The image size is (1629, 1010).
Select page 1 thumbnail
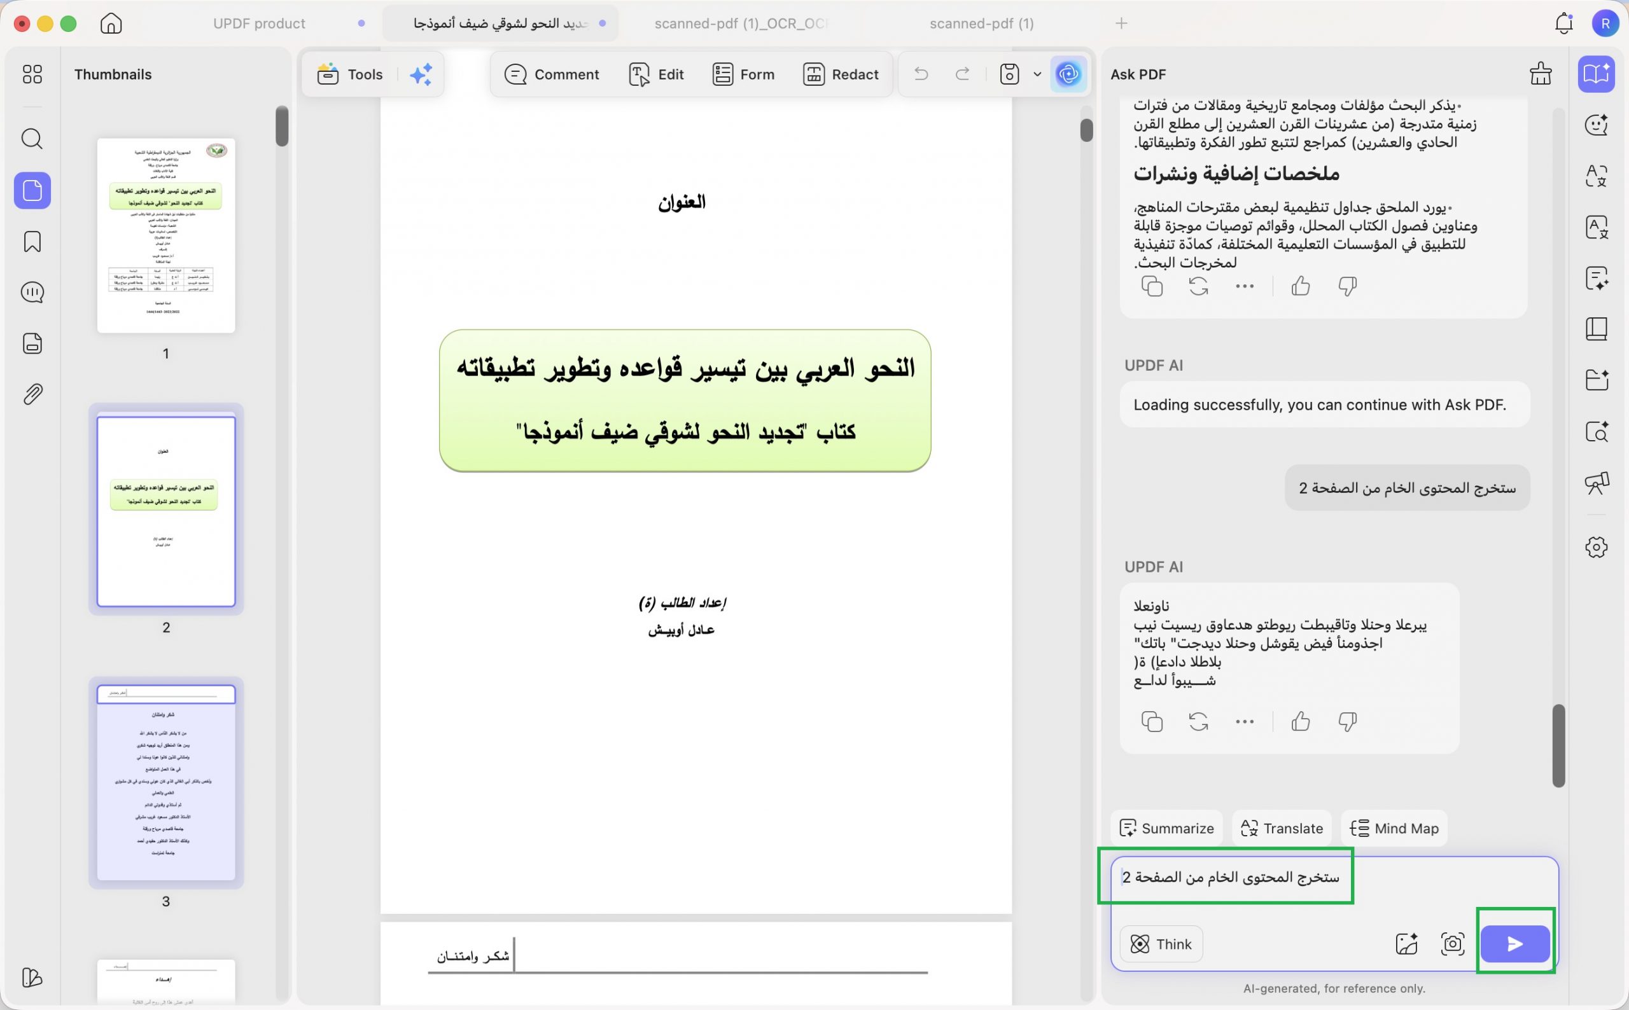click(165, 235)
